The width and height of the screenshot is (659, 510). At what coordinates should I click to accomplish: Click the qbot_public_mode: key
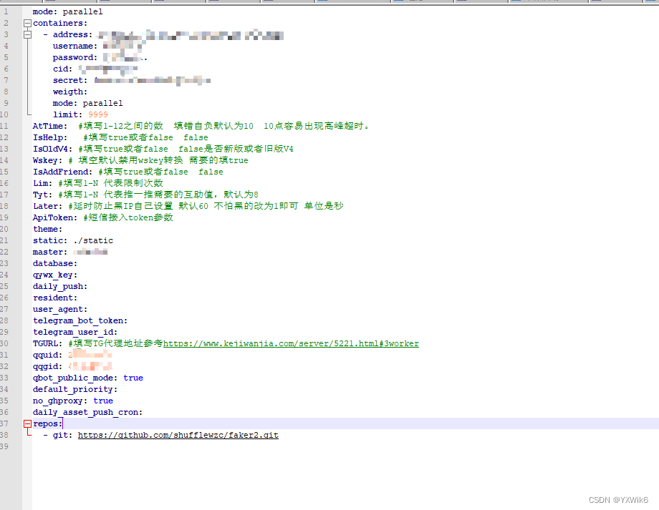pos(74,378)
